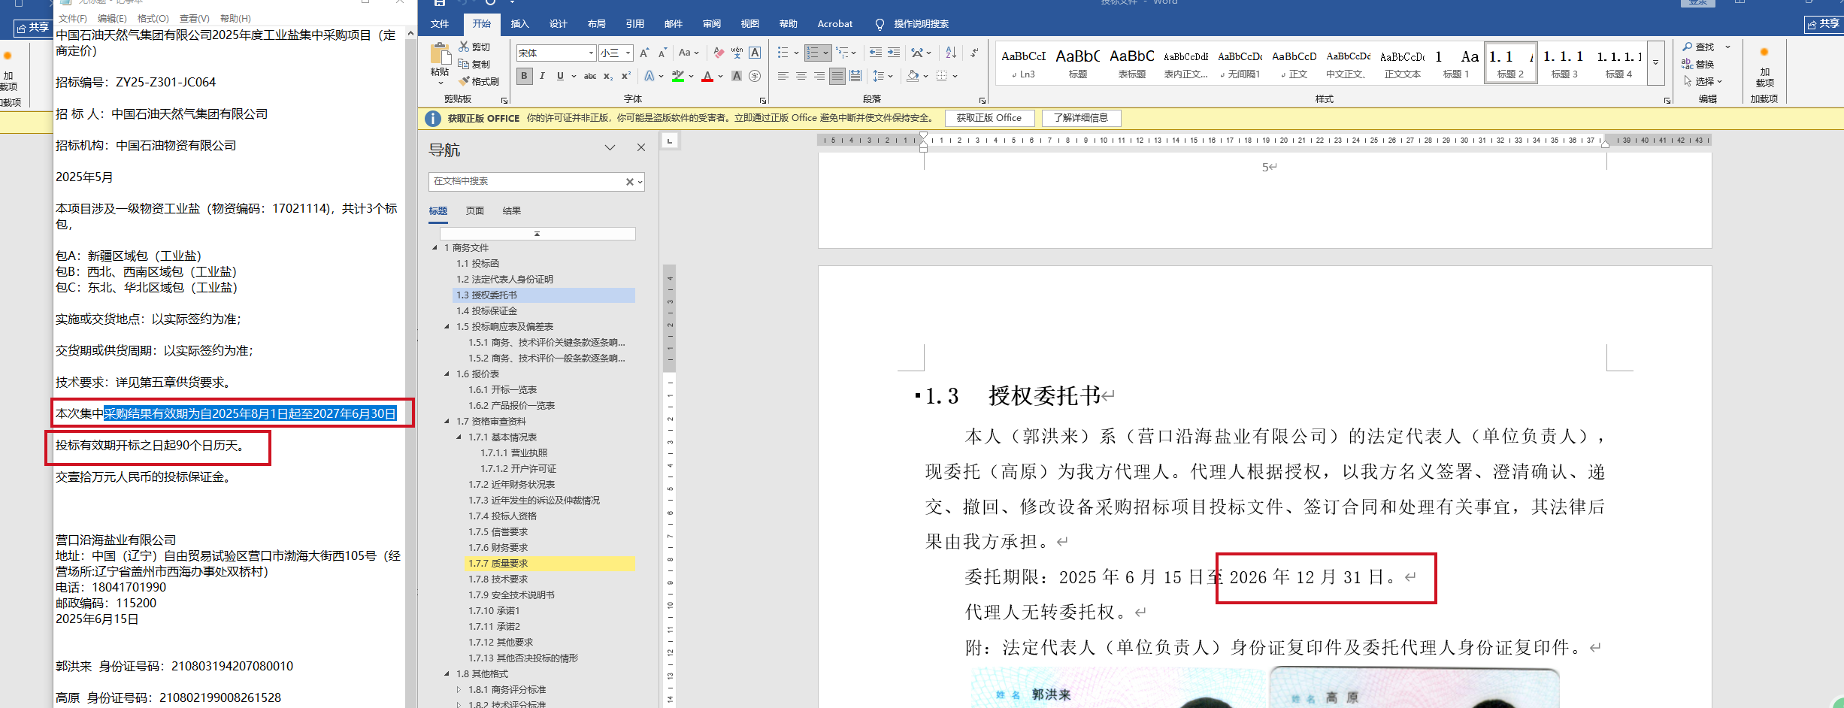The height and width of the screenshot is (708, 1844).
Task: Open the 插入 ribbon tab
Action: click(519, 24)
